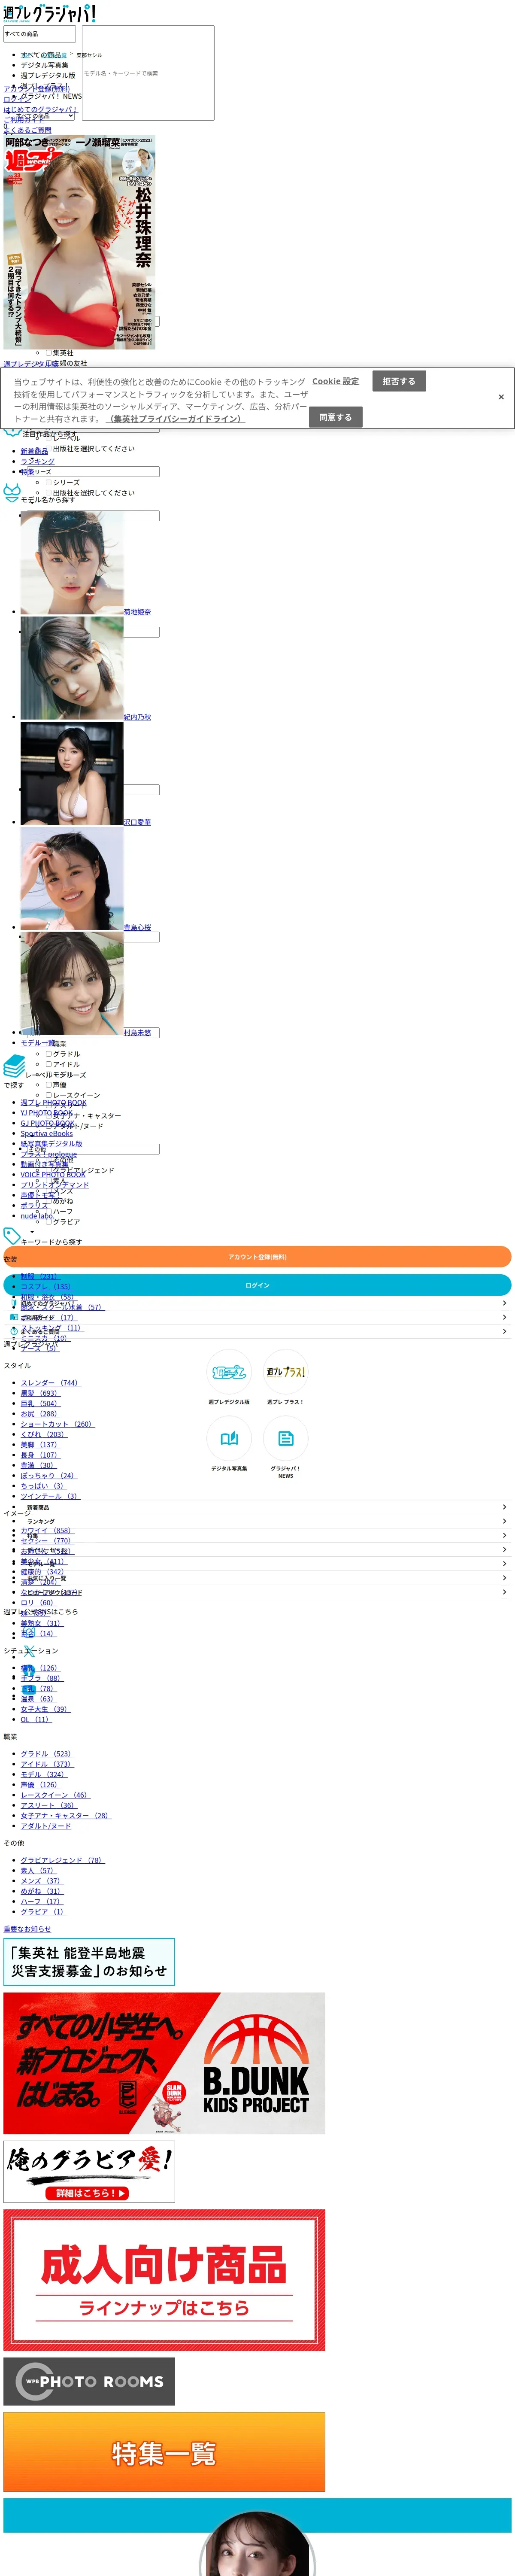Open the 女子大生 (39) situation link
This screenshot has width=515, height=2576.
[45, 1709]
